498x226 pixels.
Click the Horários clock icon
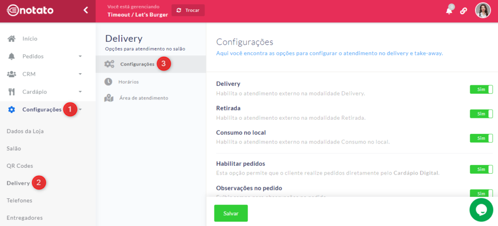tap(108, 81)
